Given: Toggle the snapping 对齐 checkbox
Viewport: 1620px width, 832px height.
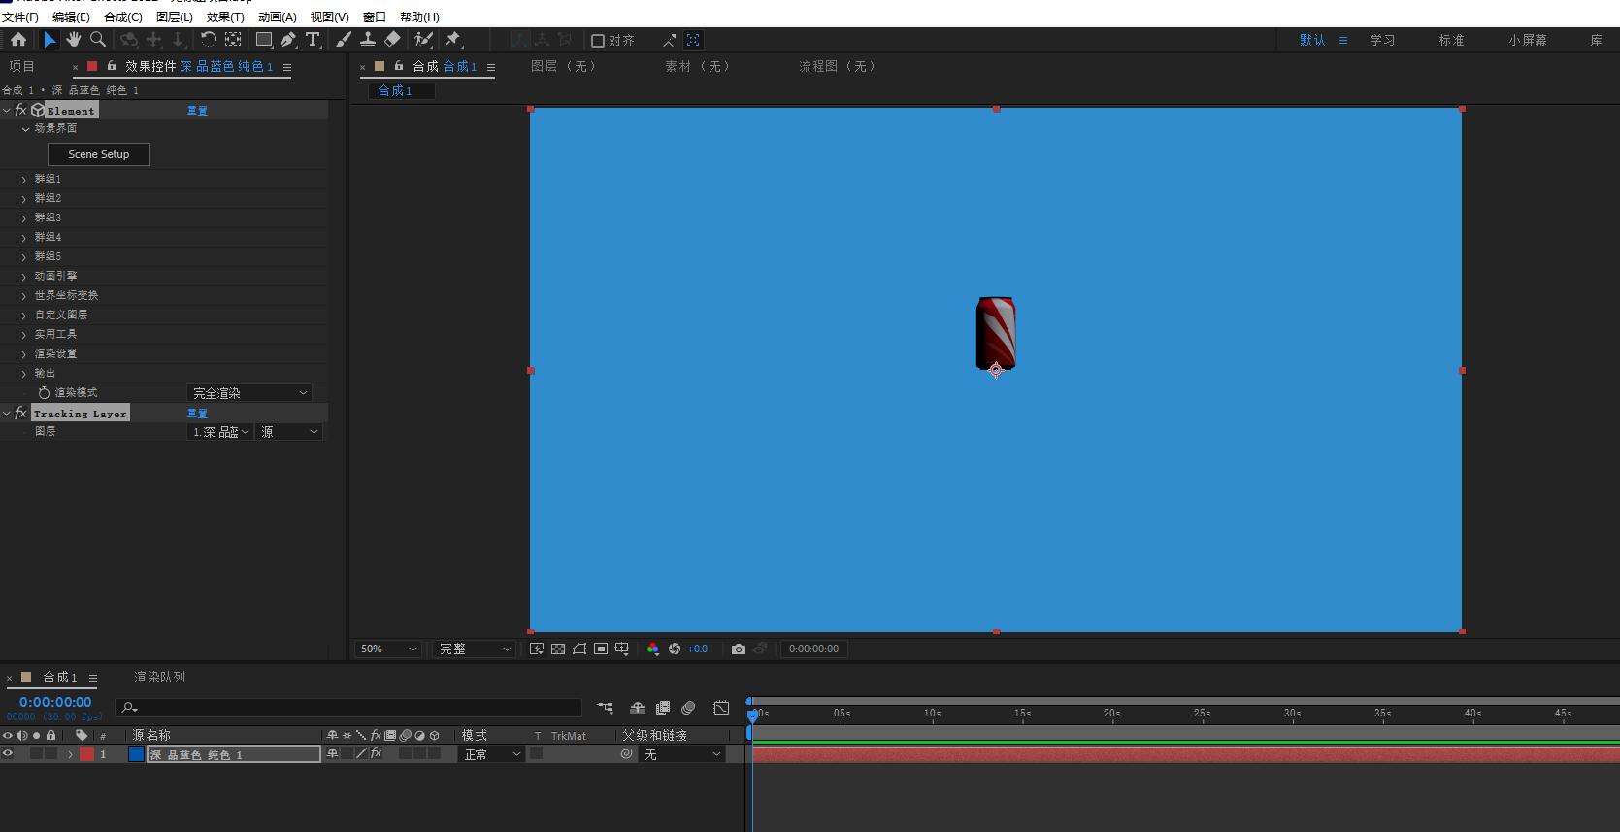Looking at the screenshot, I should tap(598, 40).
